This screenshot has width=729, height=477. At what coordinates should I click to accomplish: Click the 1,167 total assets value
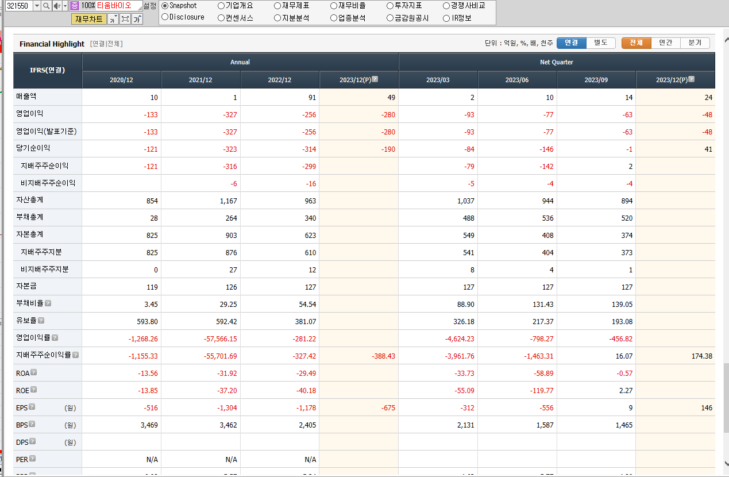(x=227, y=201)
